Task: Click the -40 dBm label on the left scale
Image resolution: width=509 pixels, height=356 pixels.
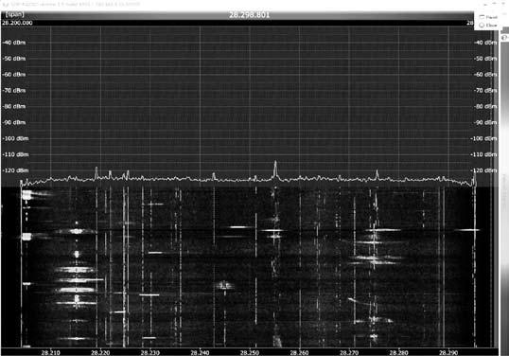Action: (14, 43)
